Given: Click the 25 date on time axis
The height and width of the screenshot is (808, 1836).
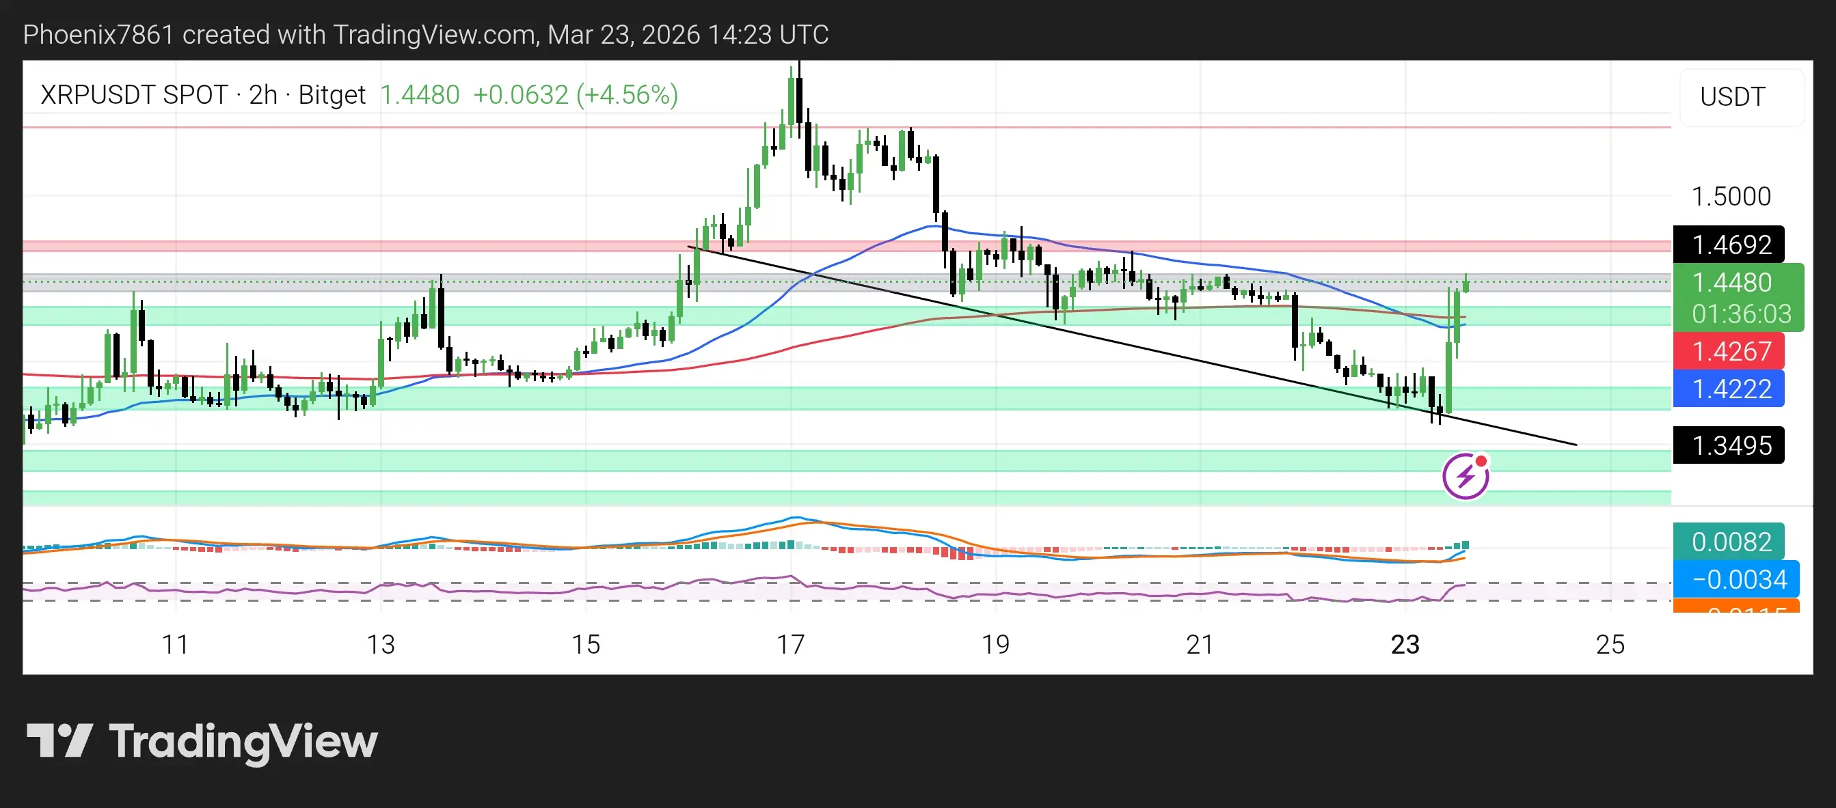Looking at the screenshot, I should (x=1610, y=645).
